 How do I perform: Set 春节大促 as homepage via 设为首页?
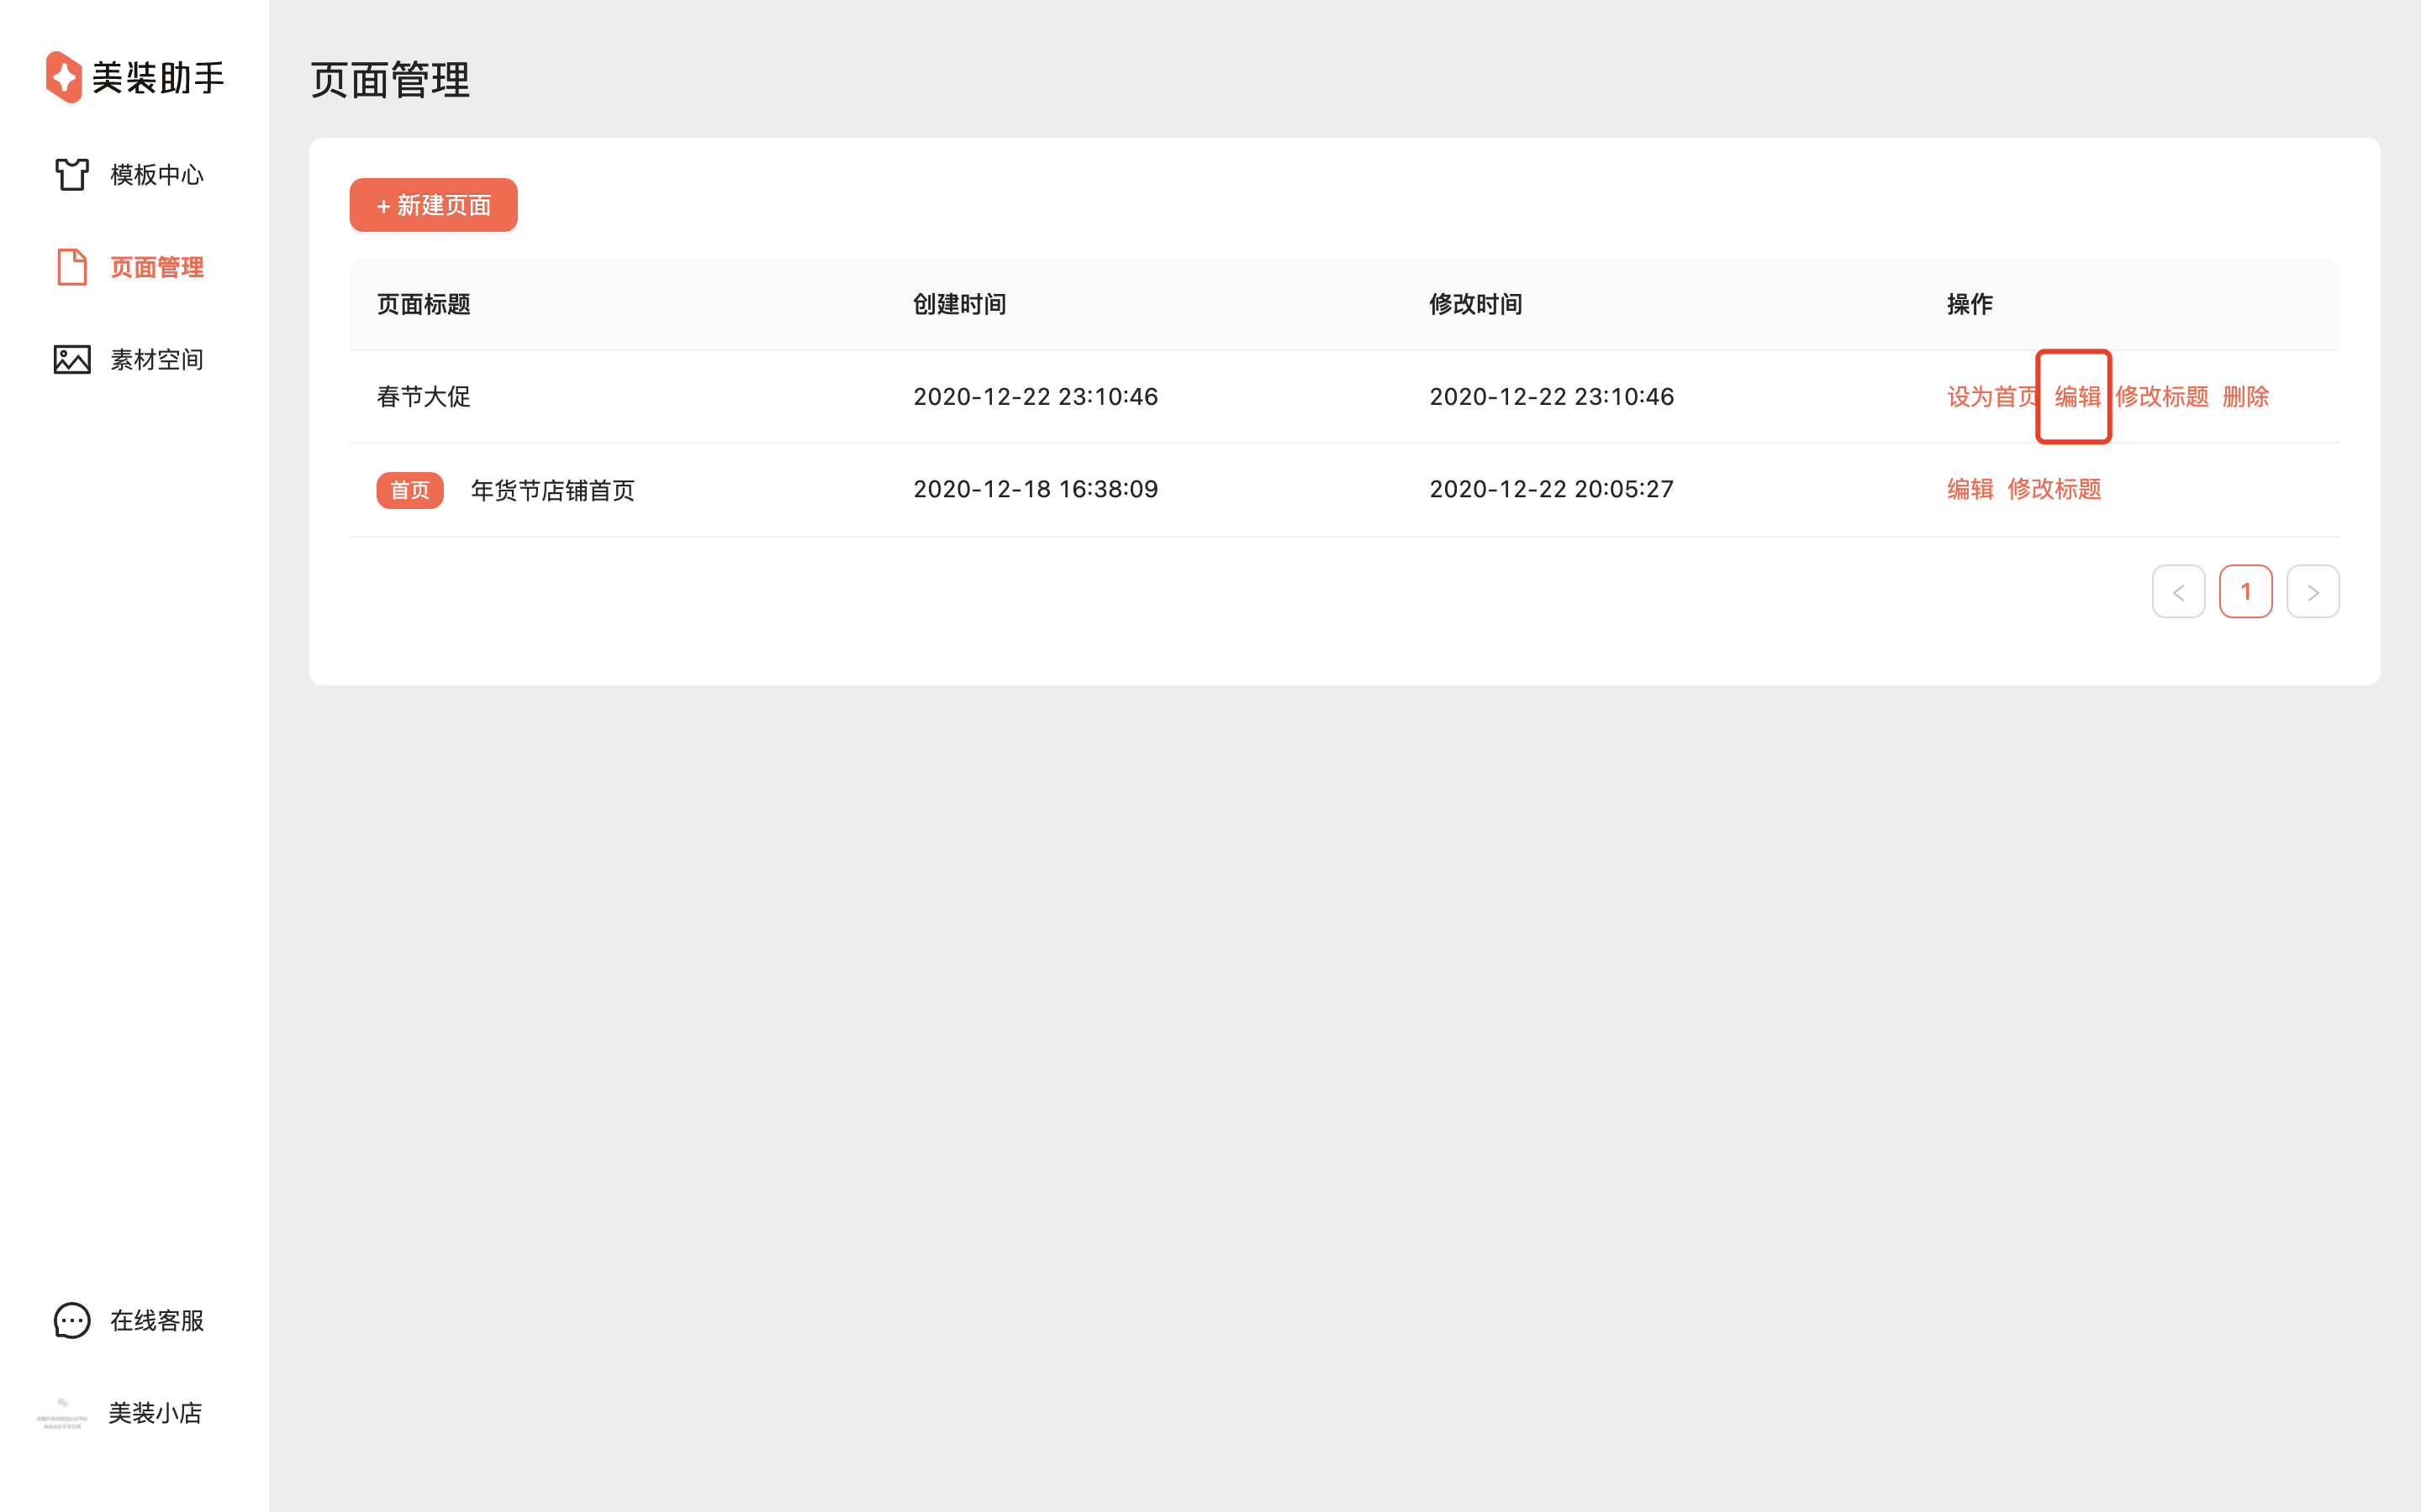click(x=1991, y=396)
